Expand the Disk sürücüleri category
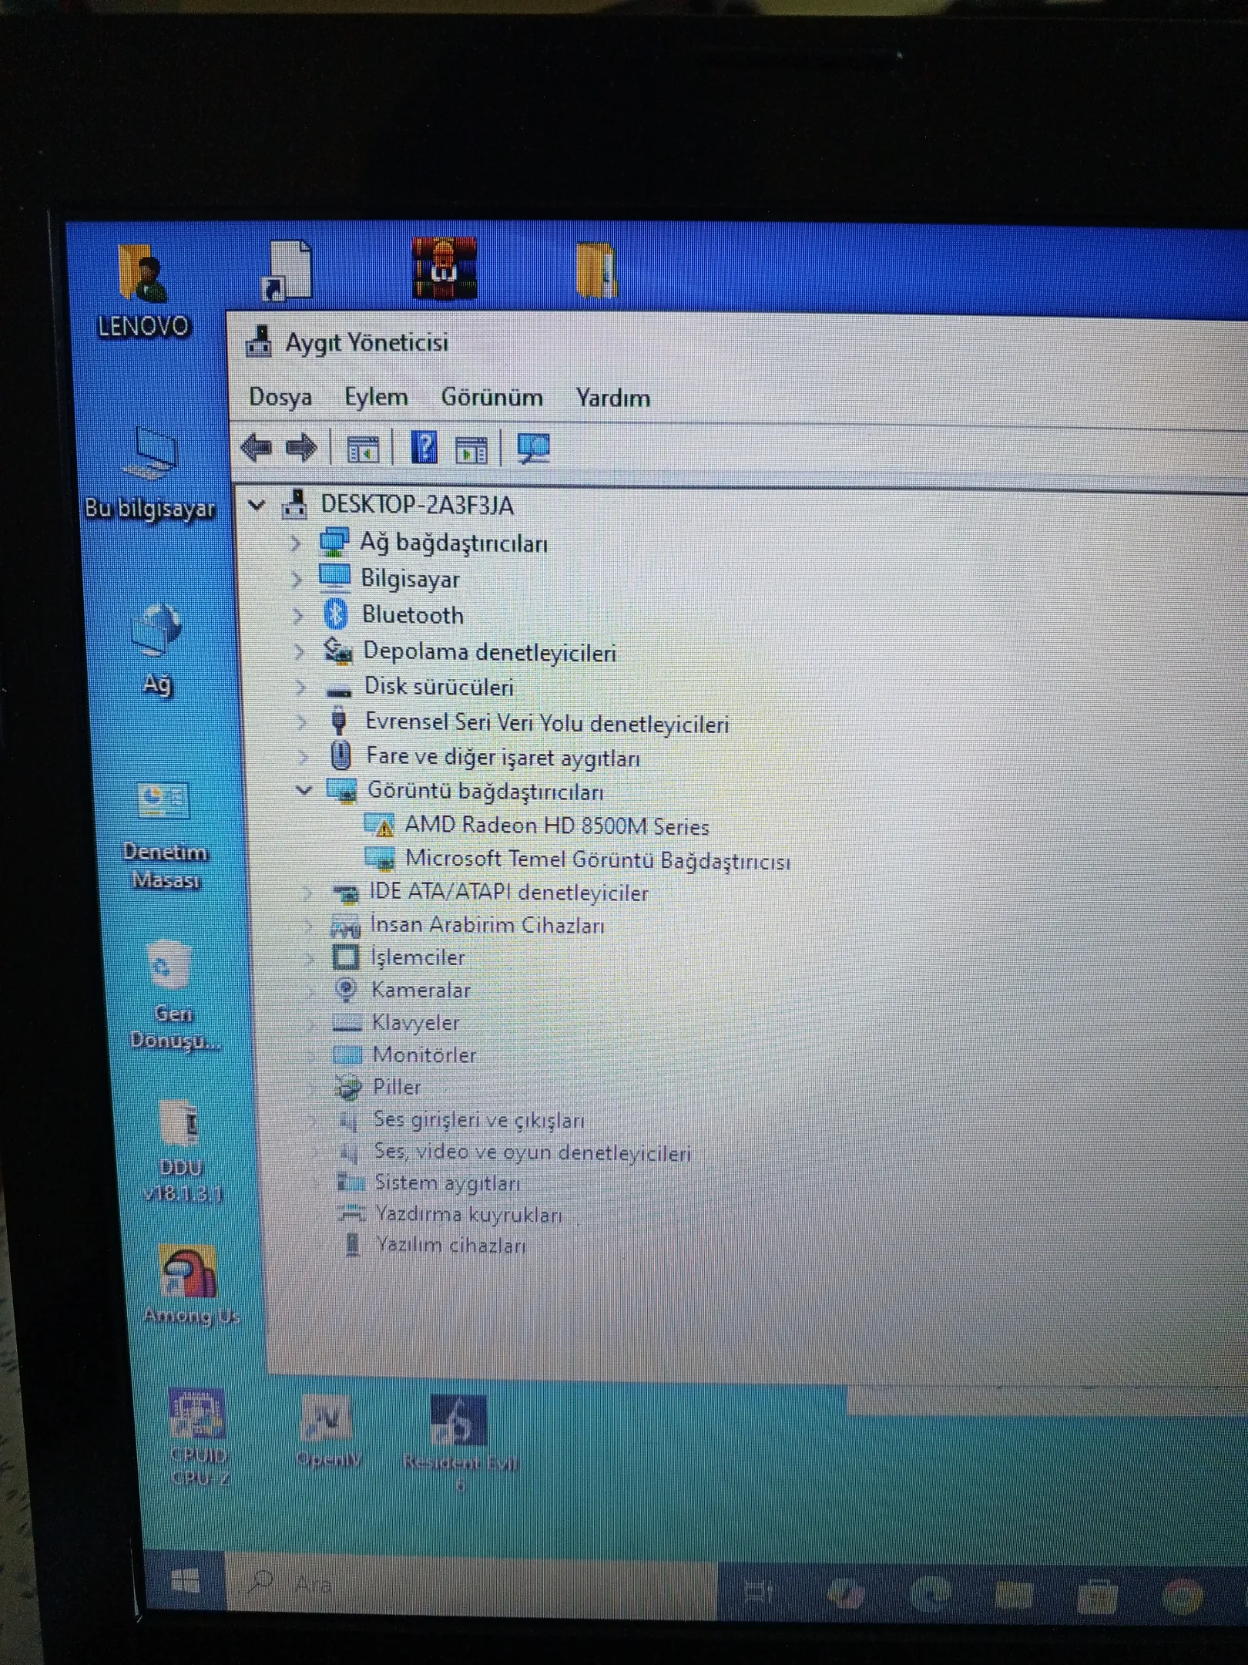 coord(301,687)
